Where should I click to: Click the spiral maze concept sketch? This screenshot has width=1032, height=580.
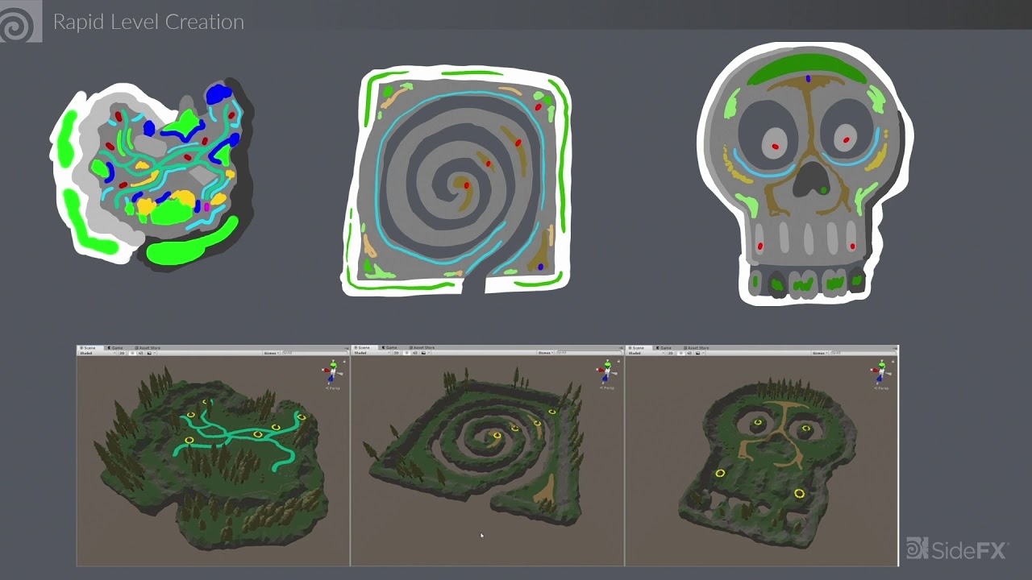pos(456,180)
